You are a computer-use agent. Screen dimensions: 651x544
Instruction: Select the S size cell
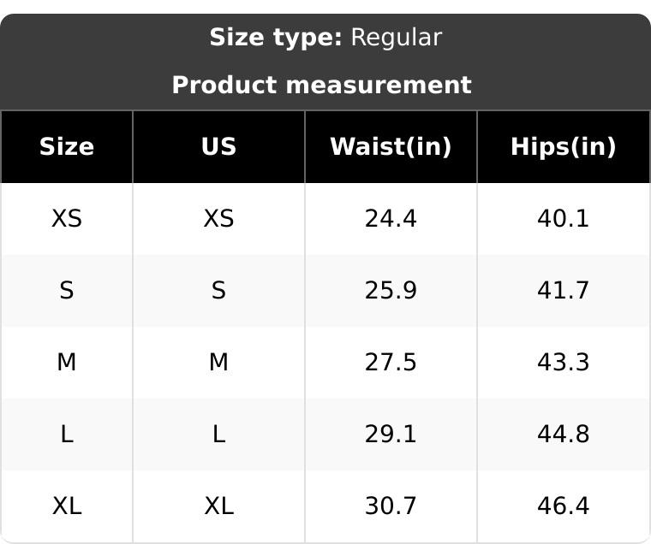coord(67,291)
